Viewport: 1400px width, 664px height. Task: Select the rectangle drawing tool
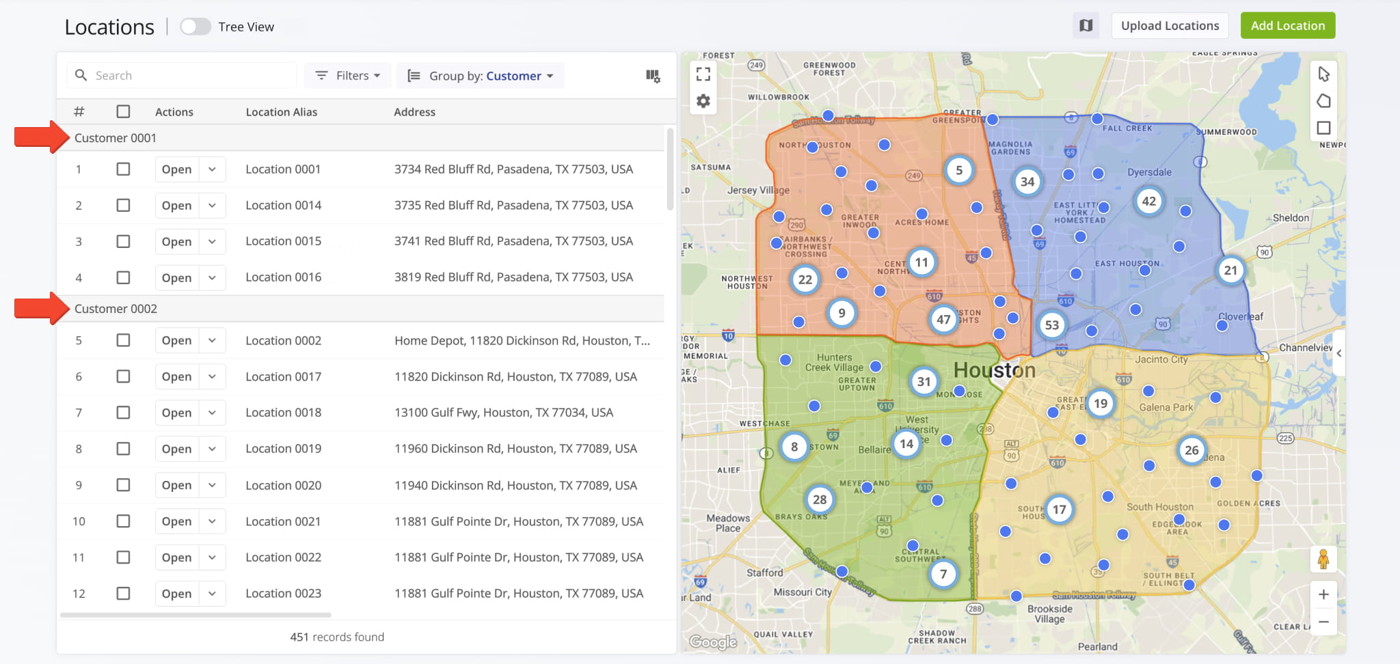1323,128
